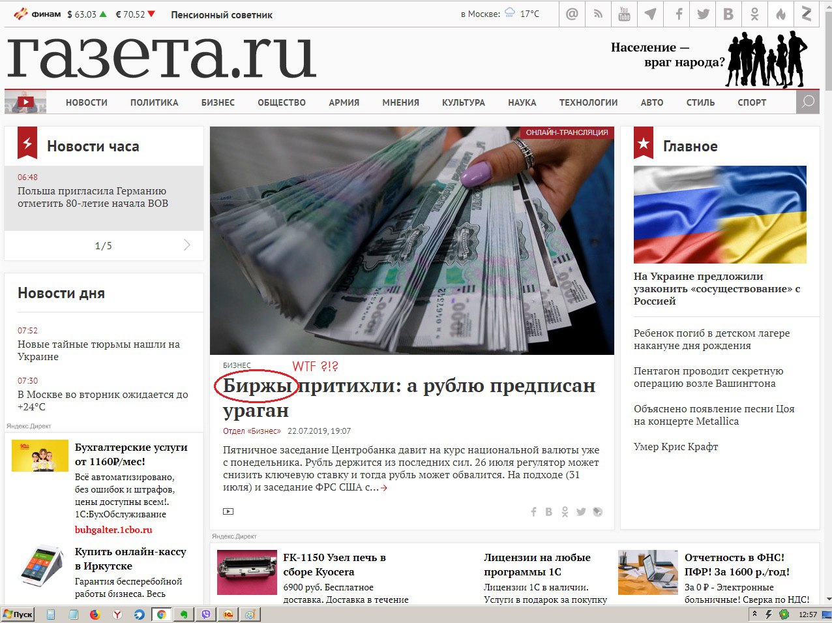Go to the ТЕХНОЛОГИИ menu item
This screenshot has width=832, height=623.
(587, 102)
